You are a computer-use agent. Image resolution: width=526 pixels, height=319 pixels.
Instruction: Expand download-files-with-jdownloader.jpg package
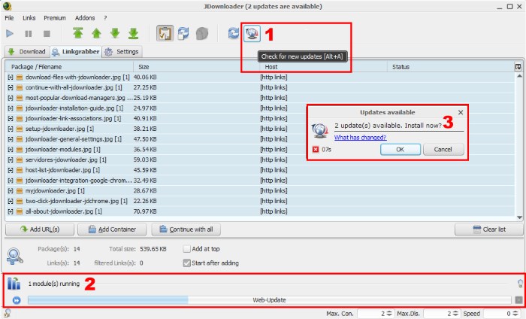[x=11, y=77]
